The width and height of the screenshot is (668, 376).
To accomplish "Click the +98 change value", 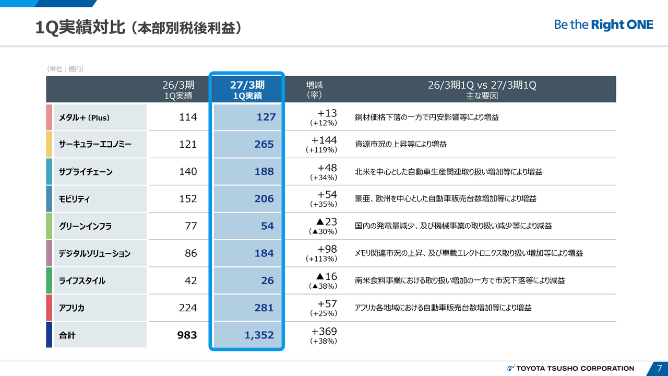I will point(327,249).
